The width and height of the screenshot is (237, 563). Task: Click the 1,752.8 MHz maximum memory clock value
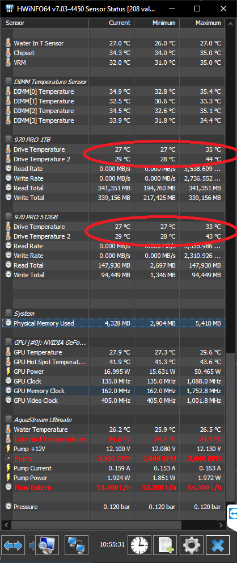(204, 391)
